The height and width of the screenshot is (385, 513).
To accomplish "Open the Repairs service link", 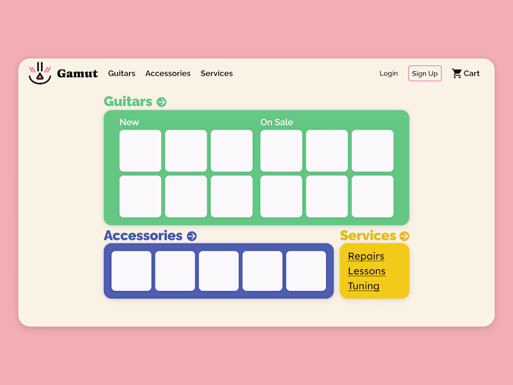I will [x=366, y=257].
